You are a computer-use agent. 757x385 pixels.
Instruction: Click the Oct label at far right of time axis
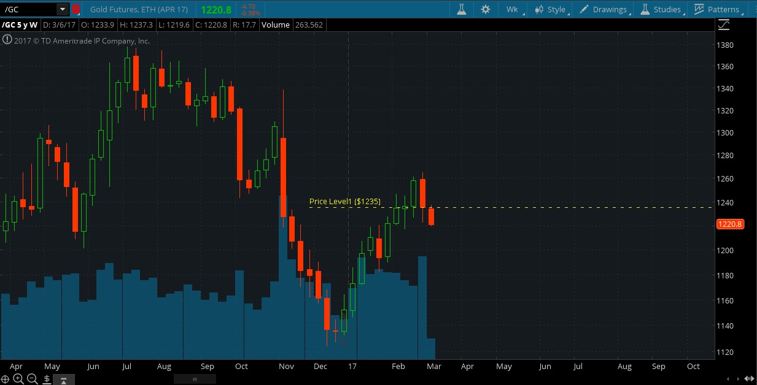coord(693,367)
